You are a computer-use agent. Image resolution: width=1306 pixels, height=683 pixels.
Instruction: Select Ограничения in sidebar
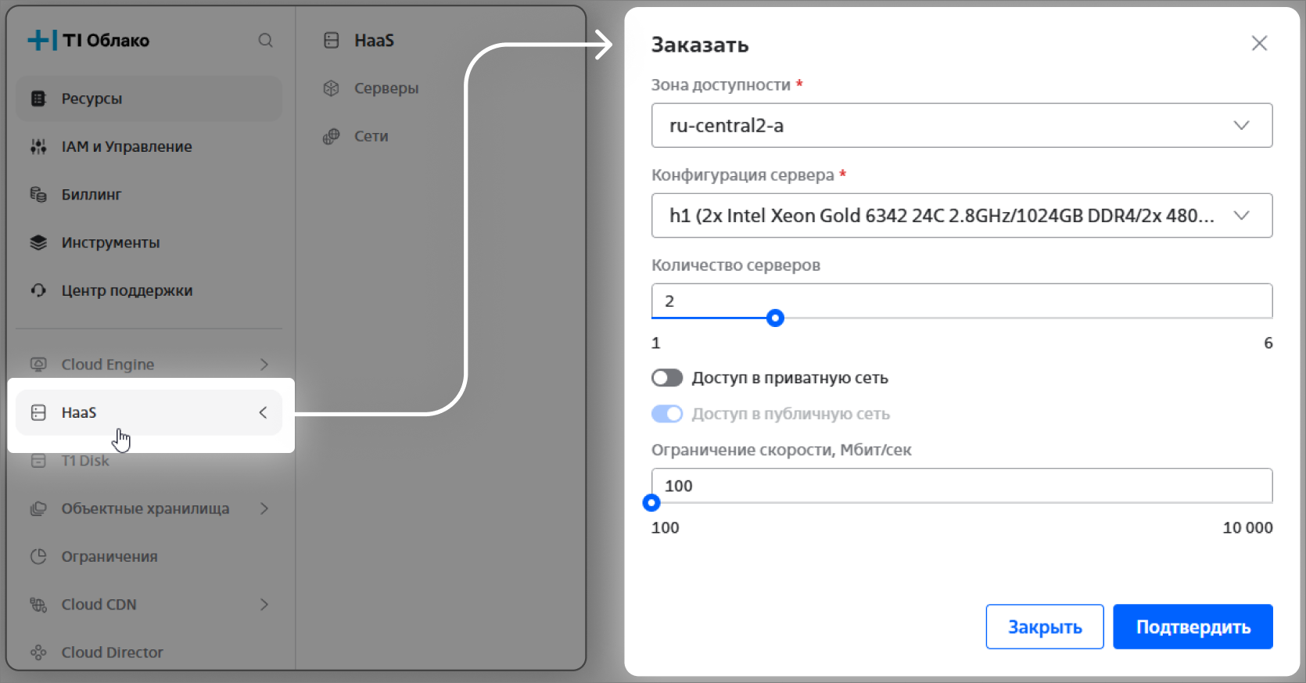109,556
